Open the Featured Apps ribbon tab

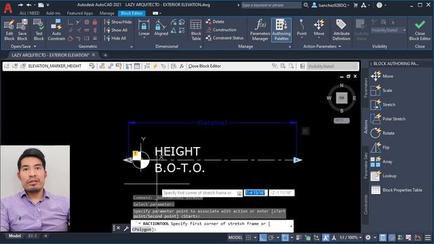[80, 13]
